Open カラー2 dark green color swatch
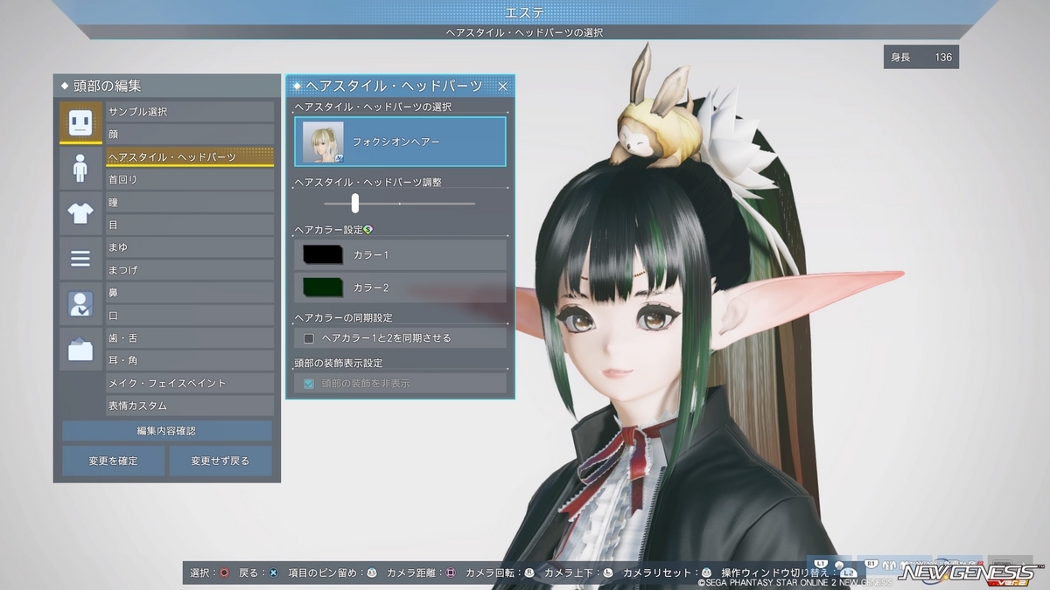1050x590 pixels. [322, 288]
